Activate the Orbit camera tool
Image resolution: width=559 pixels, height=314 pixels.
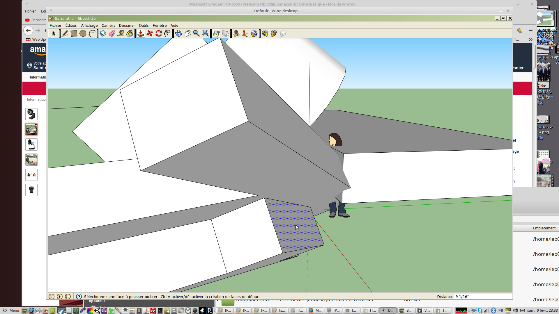tap(178, 34)
